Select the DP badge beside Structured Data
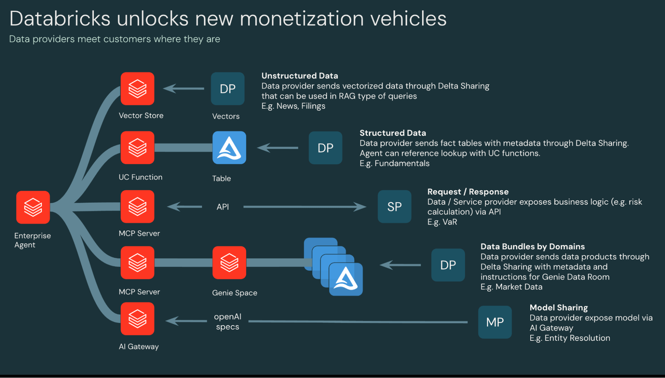Viewport: 665px width, 378px height. [x=325, y=147]
